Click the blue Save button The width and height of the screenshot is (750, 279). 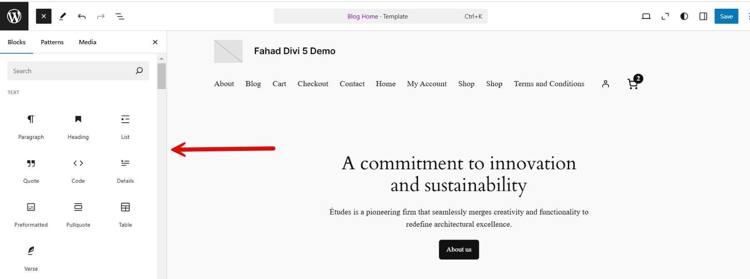726,16
